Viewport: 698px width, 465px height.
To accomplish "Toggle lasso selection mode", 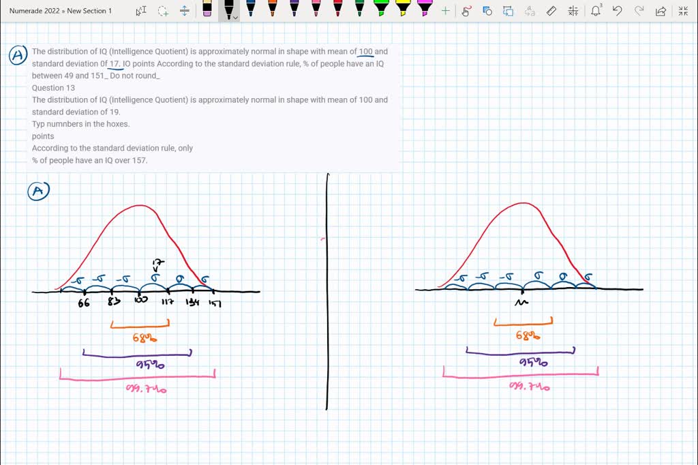I will (x=487, y=11).
